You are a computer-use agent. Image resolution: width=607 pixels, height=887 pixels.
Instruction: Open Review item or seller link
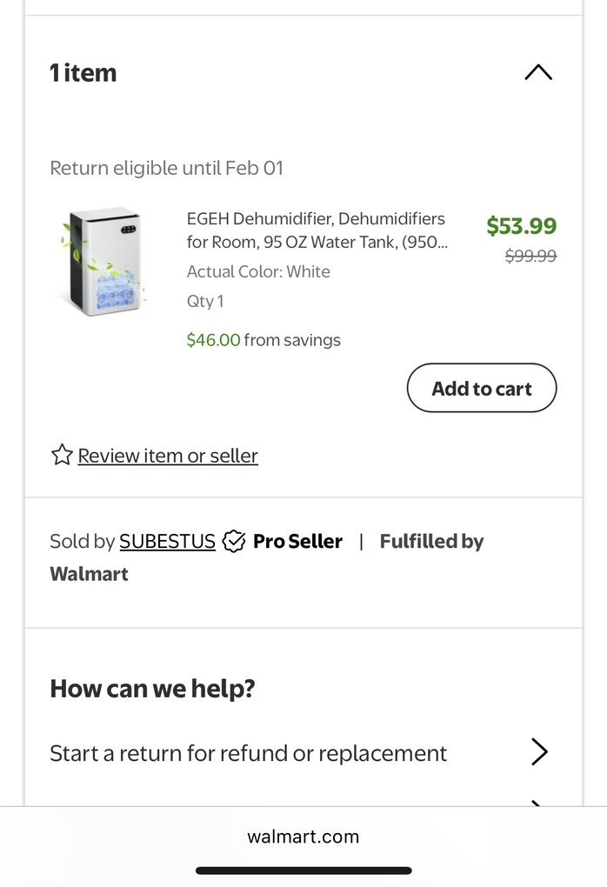click(x=168, y=456)
